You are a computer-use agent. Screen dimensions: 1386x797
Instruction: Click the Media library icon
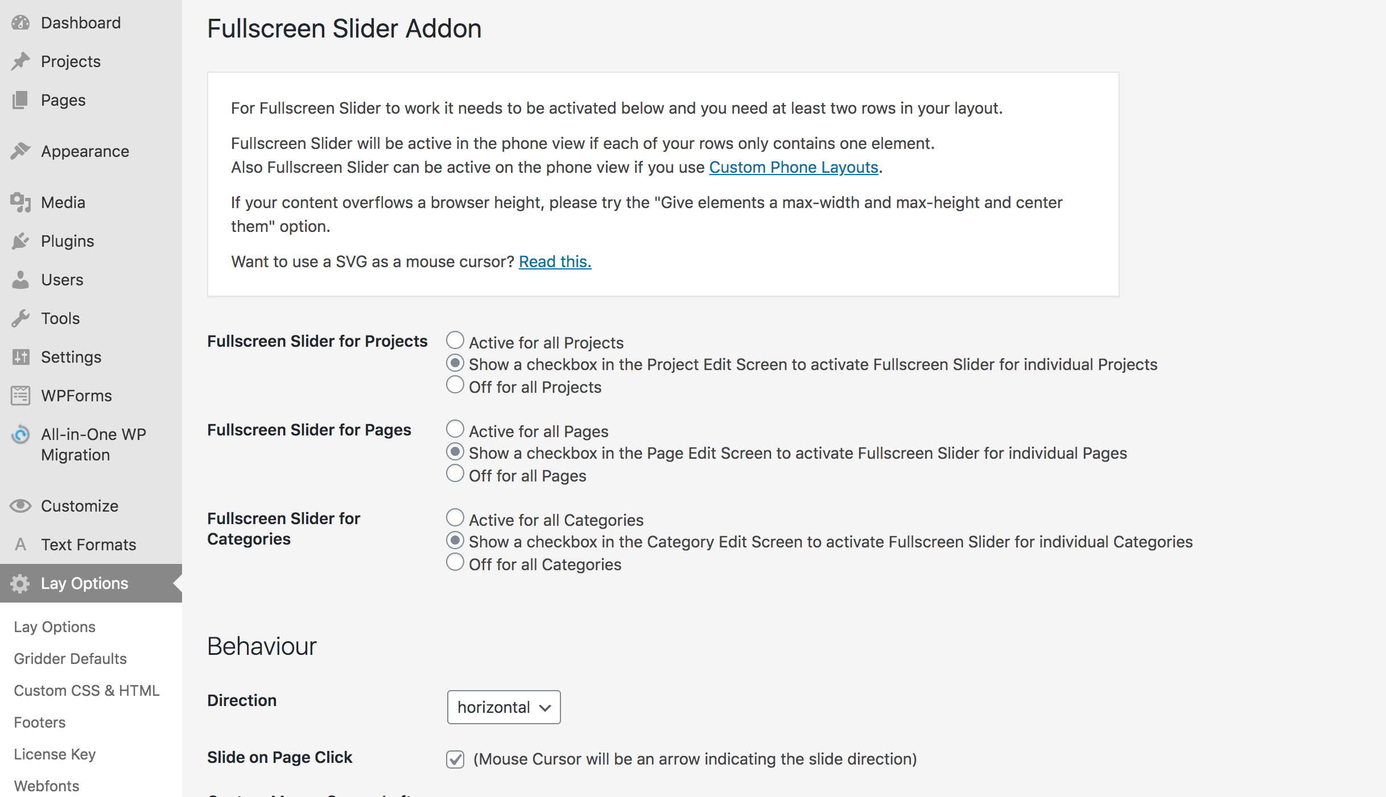(x=20, y=202)
